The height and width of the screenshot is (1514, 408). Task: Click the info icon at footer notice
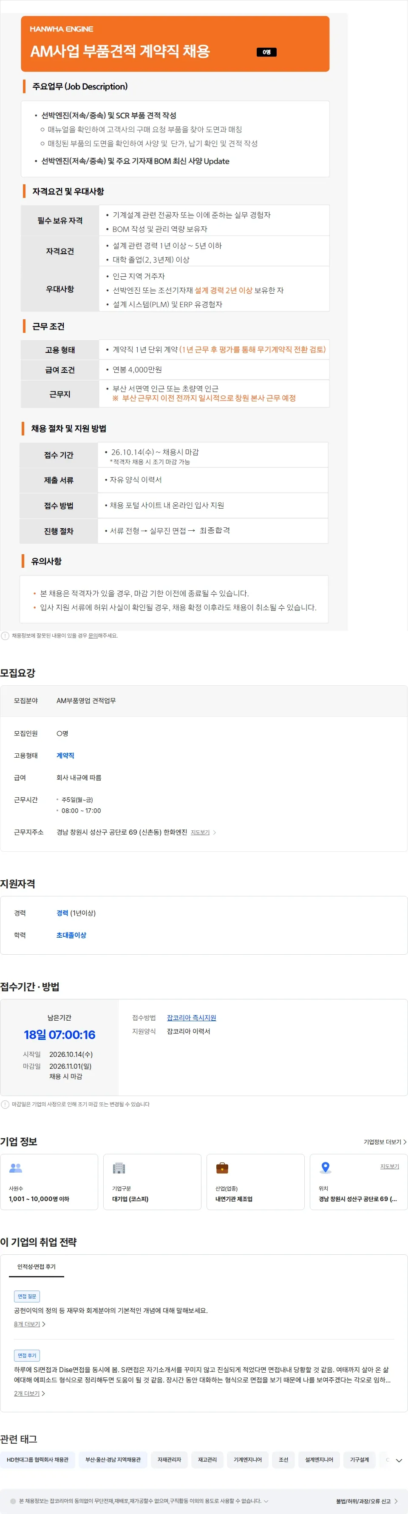[x=13, y=1501]
